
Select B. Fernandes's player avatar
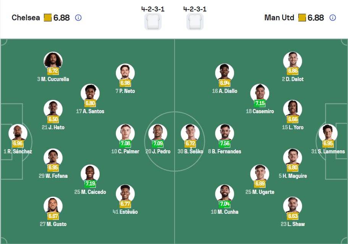(225, 133)
